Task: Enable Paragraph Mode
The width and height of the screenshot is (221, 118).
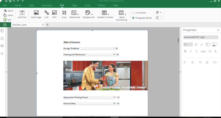Action: 142,18
